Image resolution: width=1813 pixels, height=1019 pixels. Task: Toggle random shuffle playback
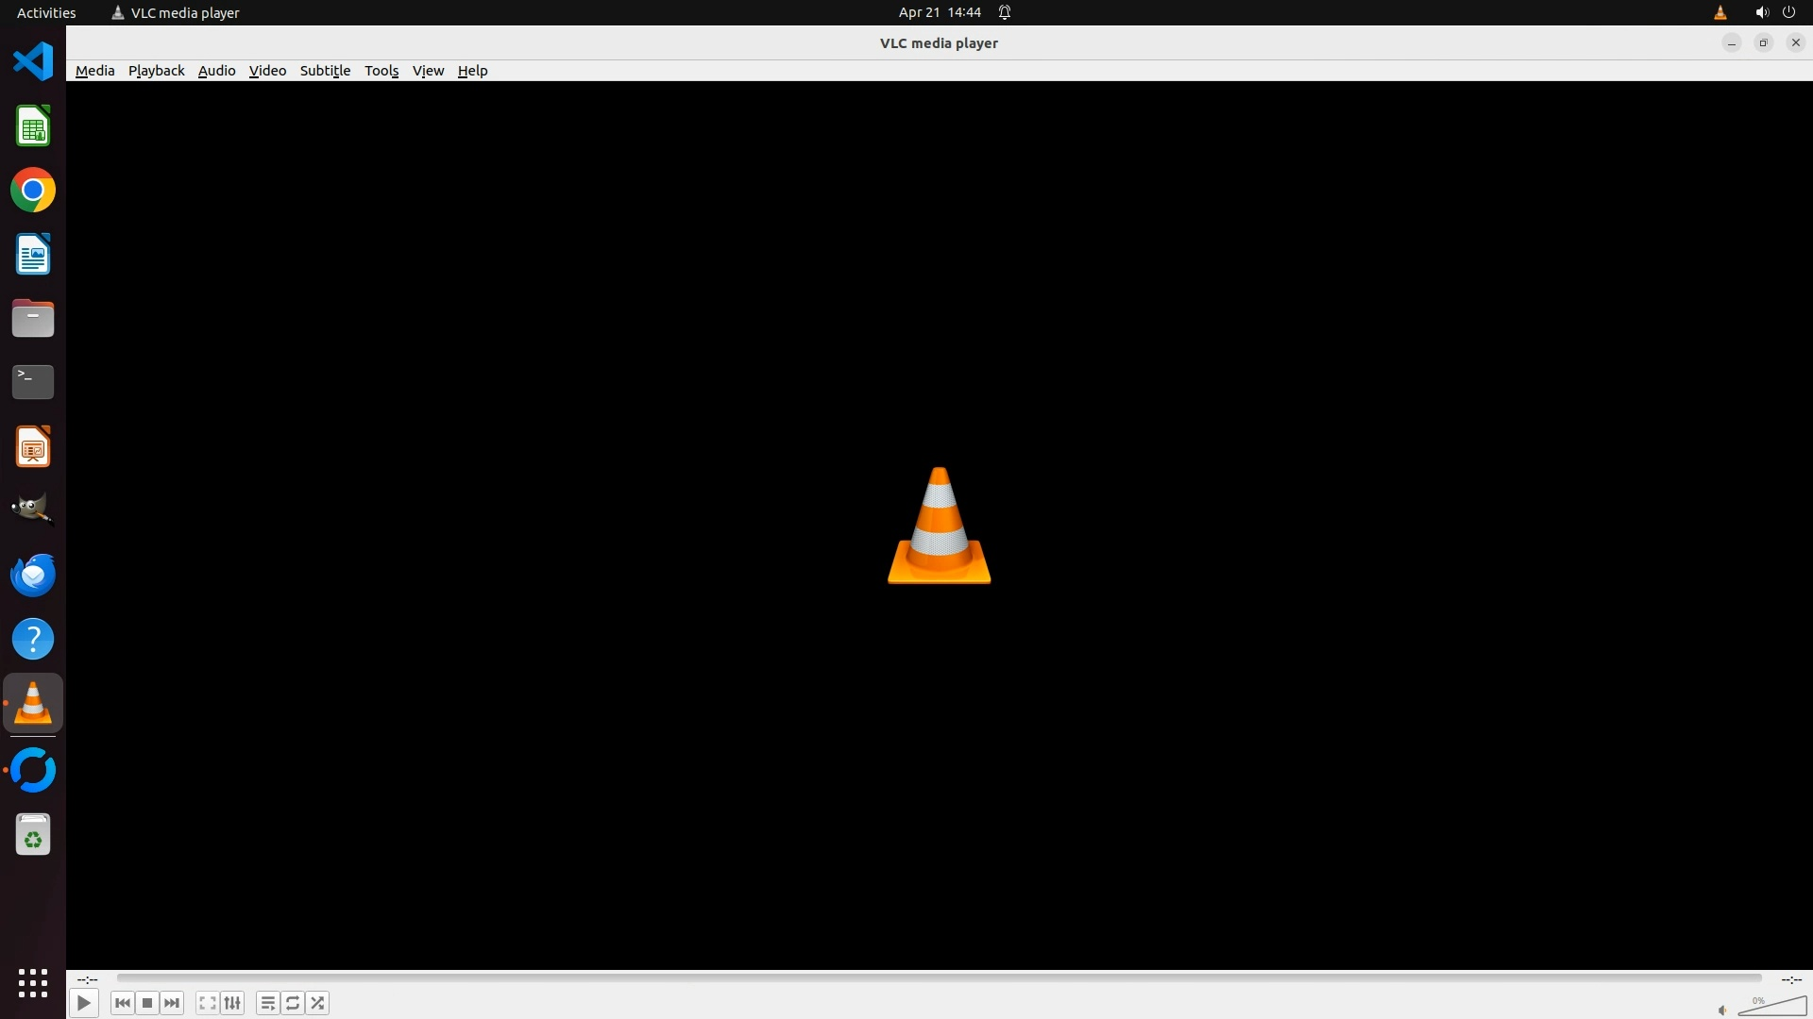pyautogui.click(x=318, y=1003)
